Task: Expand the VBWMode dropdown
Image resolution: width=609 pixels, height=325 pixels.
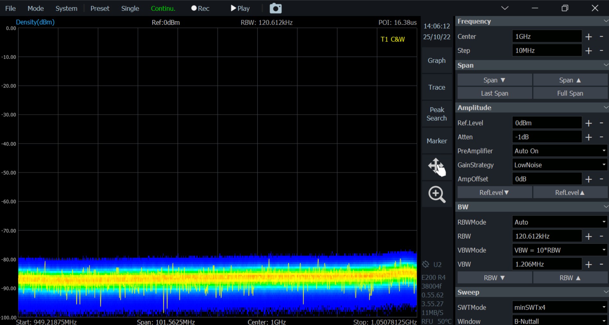Action: click(x=559, y=250)
